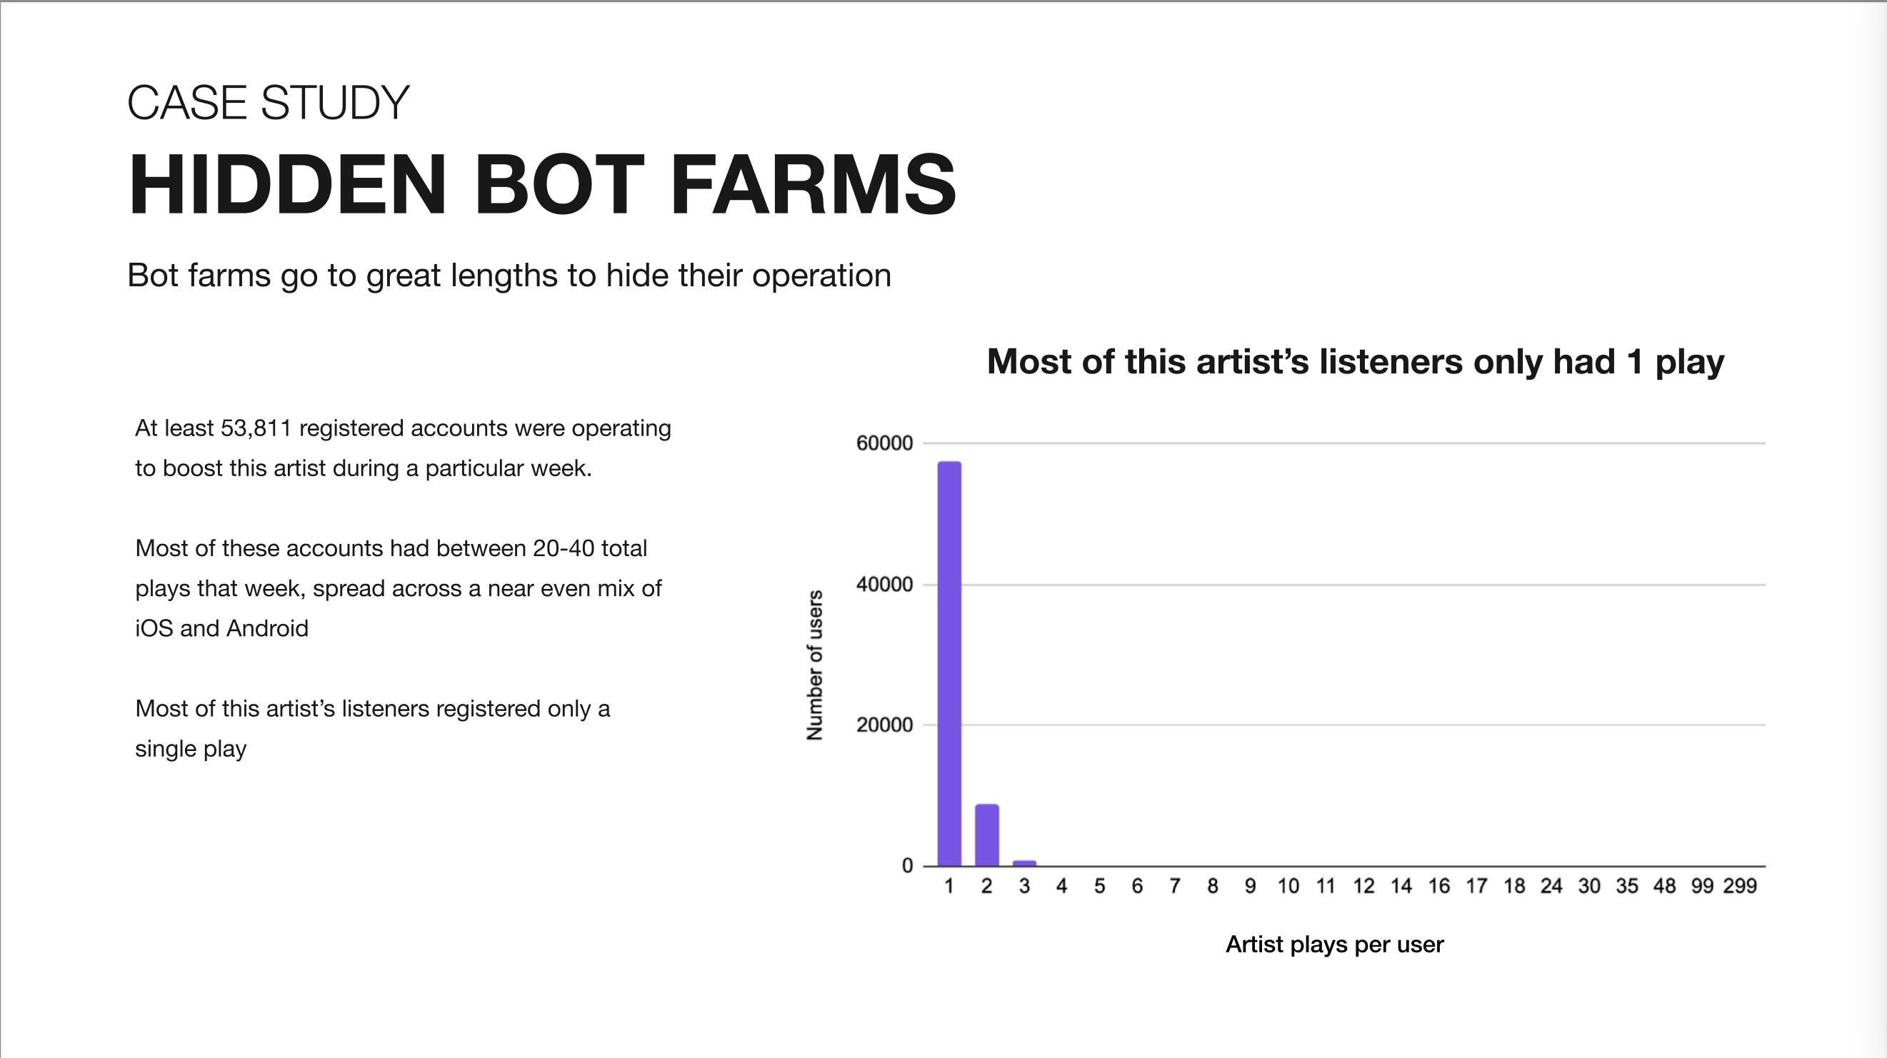
Task: Click the chart title about 1 play
Action: pyautogui.click(x=1355, y=362)
